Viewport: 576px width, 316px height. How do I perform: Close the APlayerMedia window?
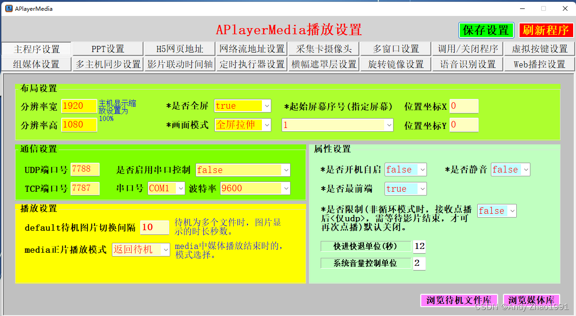565,8
